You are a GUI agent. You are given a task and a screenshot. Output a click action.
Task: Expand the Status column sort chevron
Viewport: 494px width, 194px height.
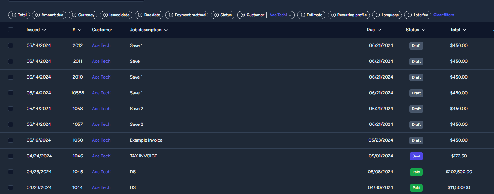(x=423, y=30)
